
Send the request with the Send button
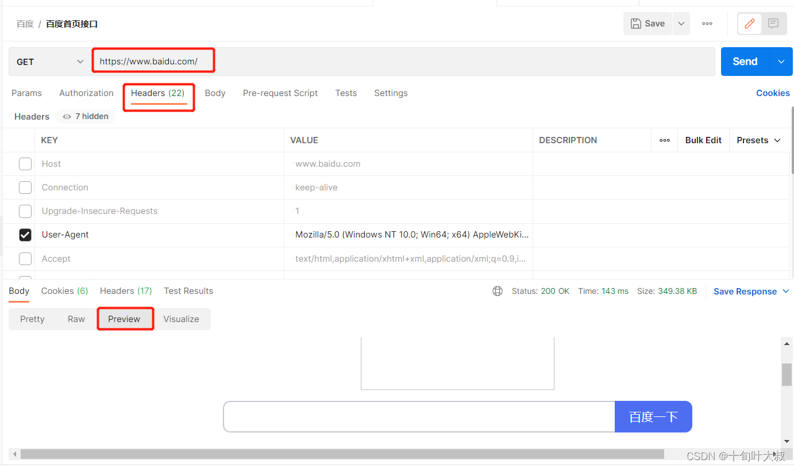(x=745, y=62)
